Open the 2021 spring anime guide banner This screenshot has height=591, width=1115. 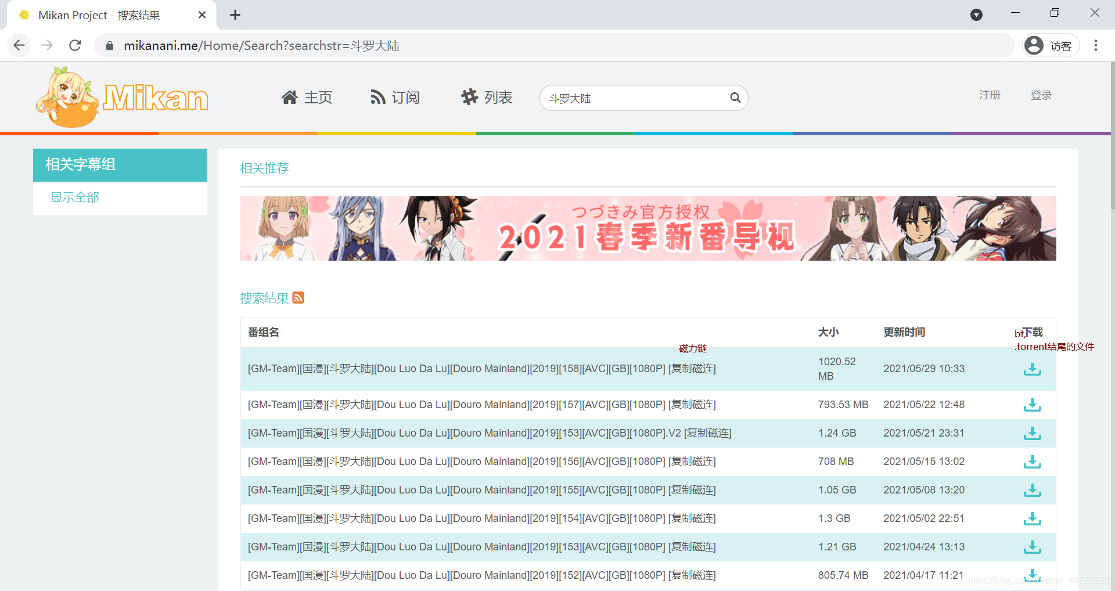(x=648, y=228)
